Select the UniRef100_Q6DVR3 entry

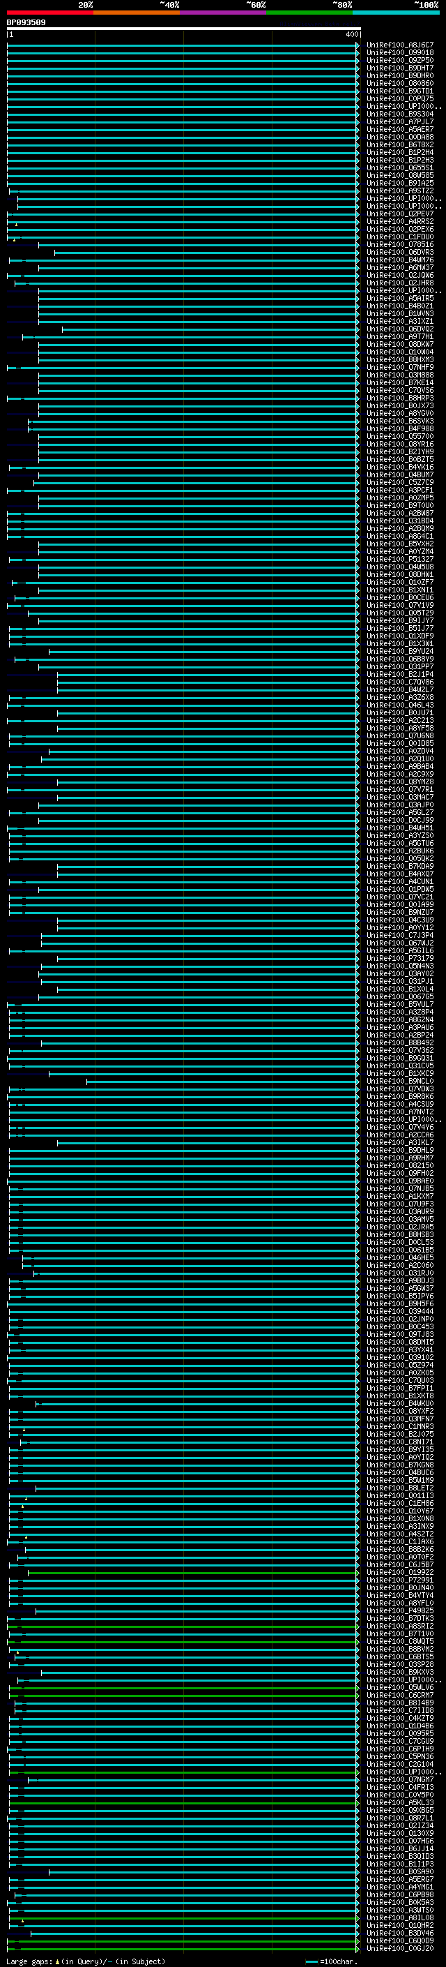[x=400, y=252]
